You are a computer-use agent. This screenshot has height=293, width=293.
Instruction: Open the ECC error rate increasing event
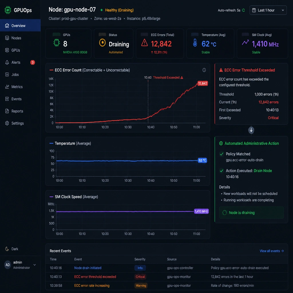pos(92,285)
